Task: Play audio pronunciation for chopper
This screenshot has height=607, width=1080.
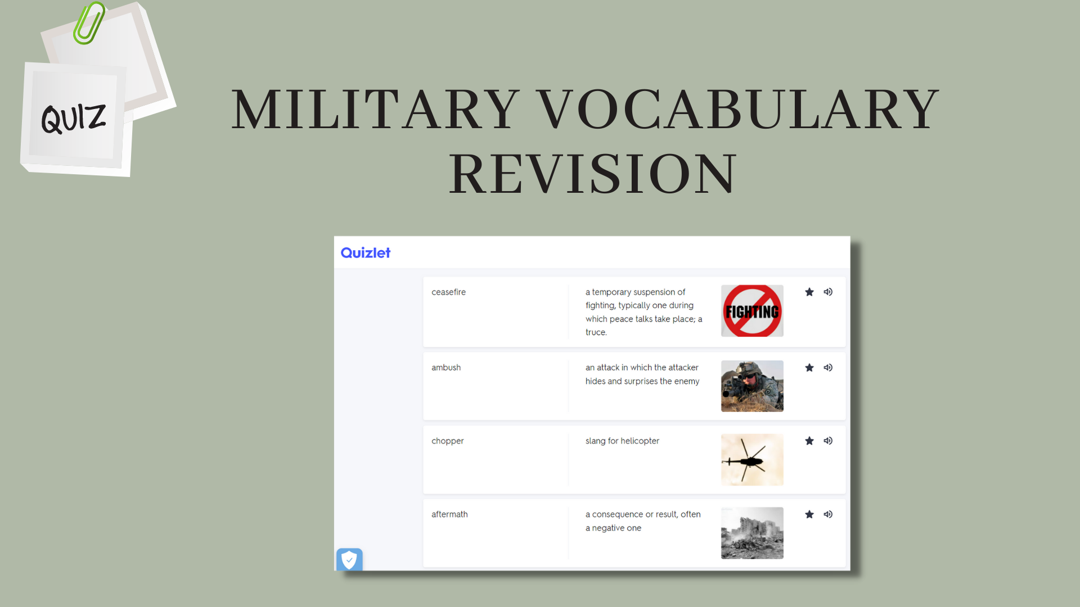Action: (x=827, y=441)
